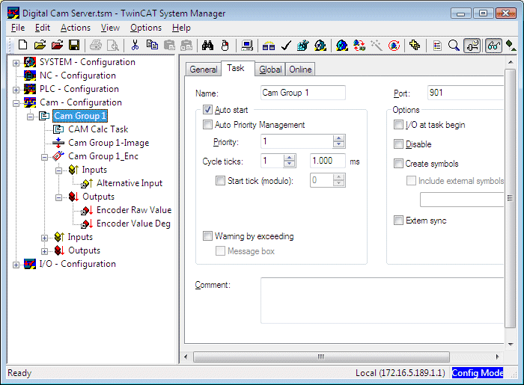Find item with the binoculars icon
This screenshot has width=524, height=385.
(207, 45)
